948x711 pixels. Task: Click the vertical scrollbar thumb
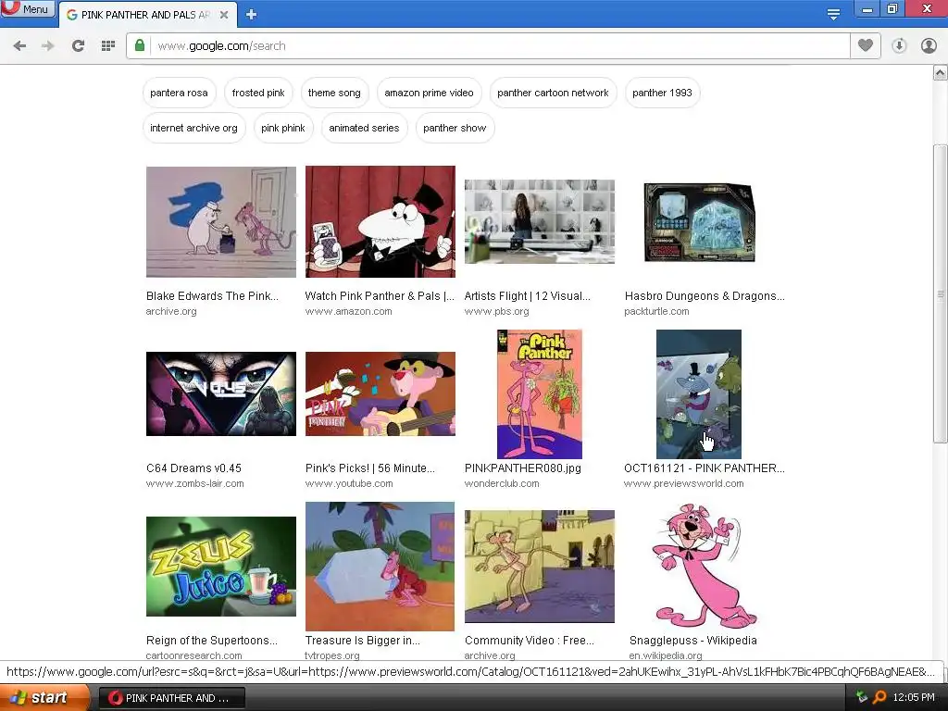coord(941,293)
